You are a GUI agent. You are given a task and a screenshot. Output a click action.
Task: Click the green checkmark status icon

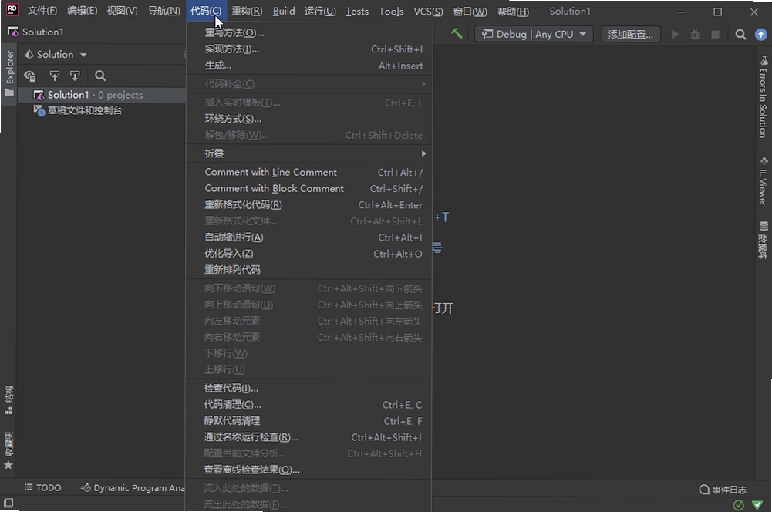coord(738,504)
